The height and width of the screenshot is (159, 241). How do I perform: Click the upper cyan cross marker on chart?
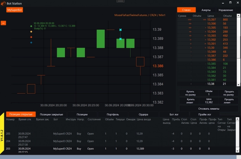[x=120, y=30]
